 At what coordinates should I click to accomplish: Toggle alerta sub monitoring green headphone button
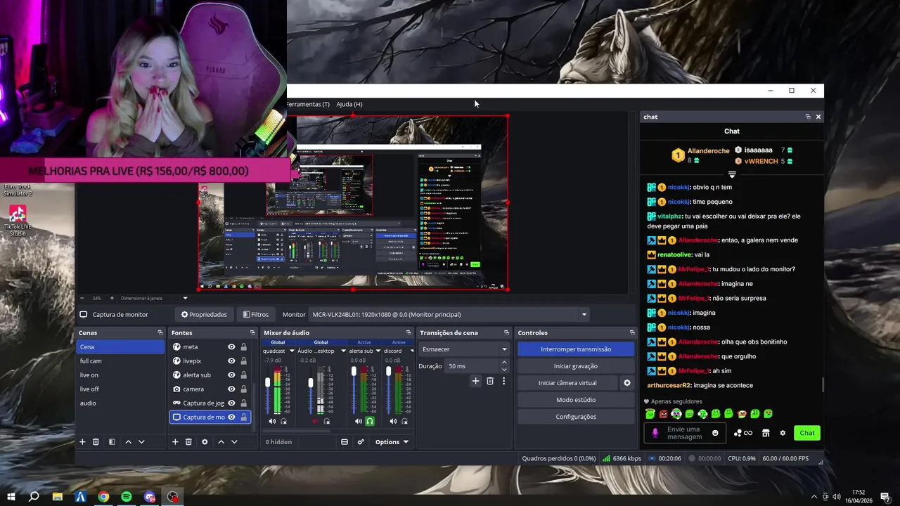coord(370,422)
